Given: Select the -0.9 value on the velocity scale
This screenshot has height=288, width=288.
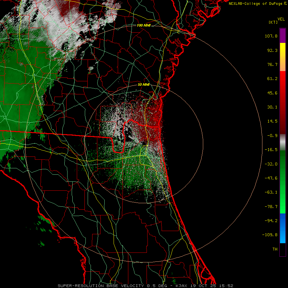Looking at the screenshot, I should [272, 136].
